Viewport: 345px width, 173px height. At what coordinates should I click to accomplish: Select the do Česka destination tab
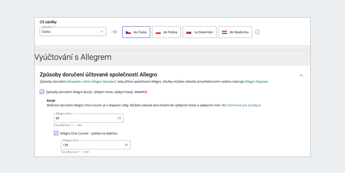tap(136, 32)
